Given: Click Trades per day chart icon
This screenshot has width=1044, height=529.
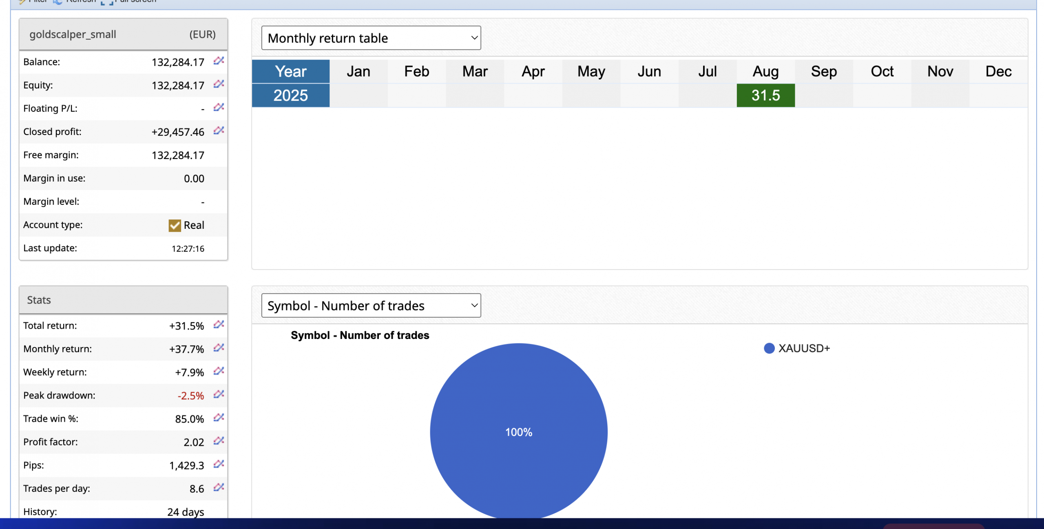Looking at the screenshot, I should [x=219, y=487].
